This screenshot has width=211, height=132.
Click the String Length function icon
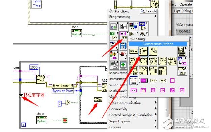133,52
